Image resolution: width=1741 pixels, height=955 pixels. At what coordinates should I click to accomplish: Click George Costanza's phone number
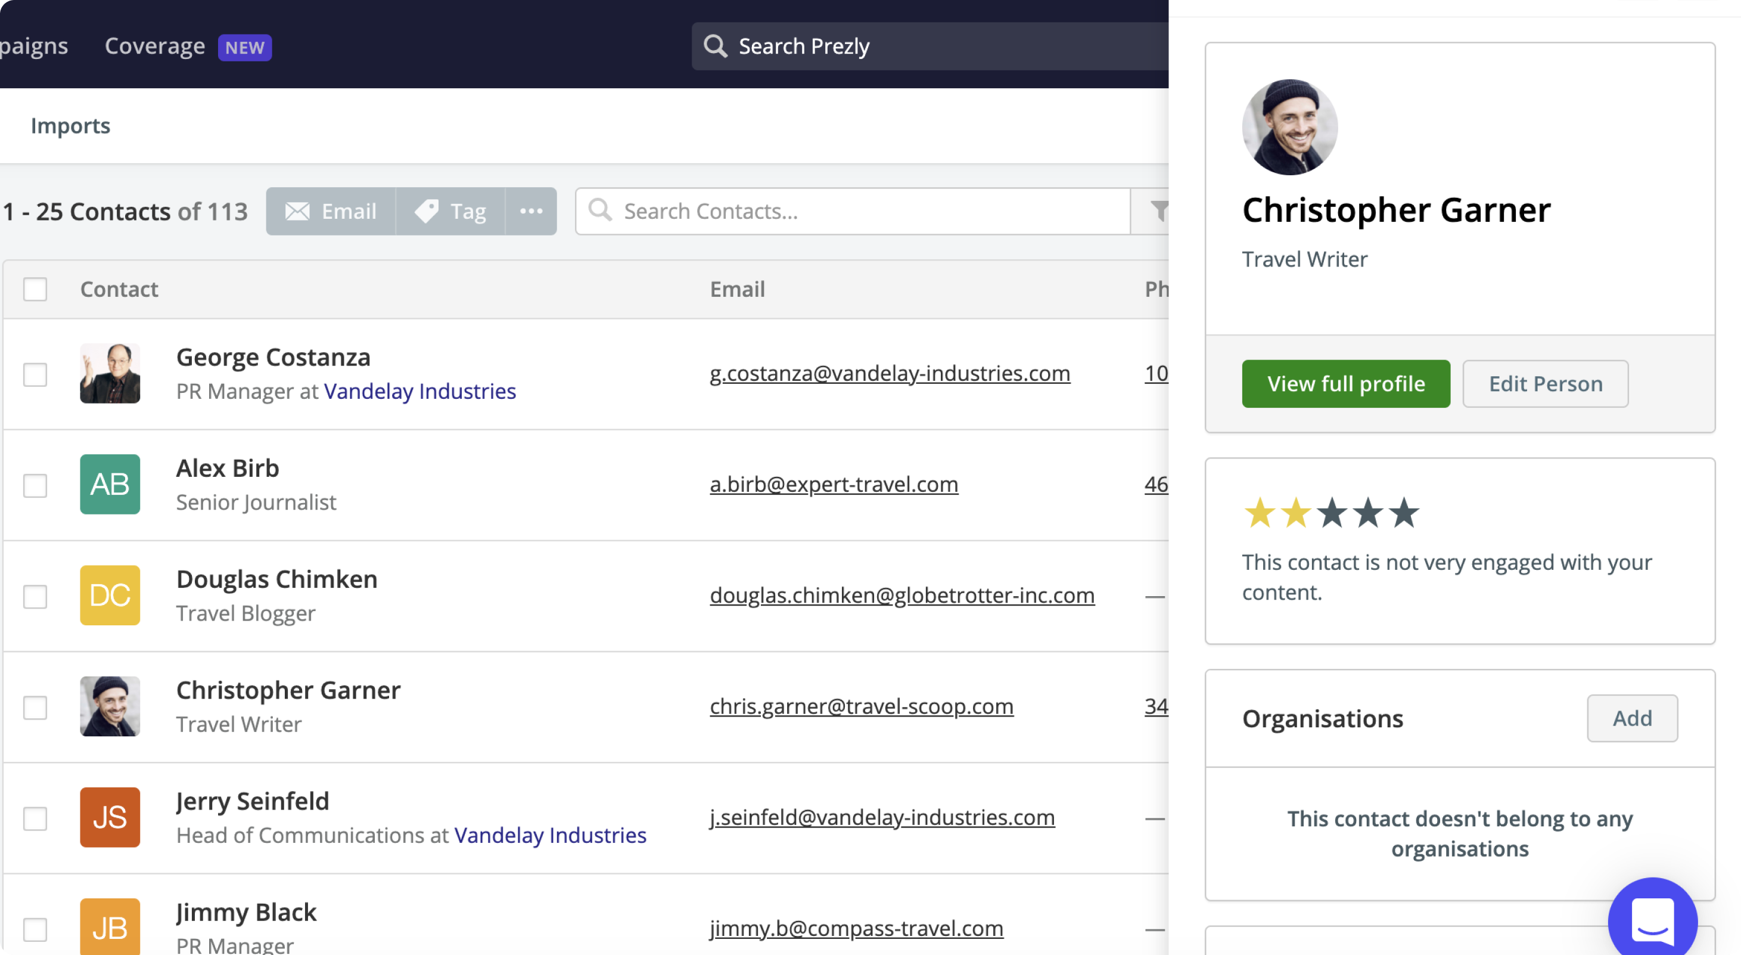pos(1156,373)
